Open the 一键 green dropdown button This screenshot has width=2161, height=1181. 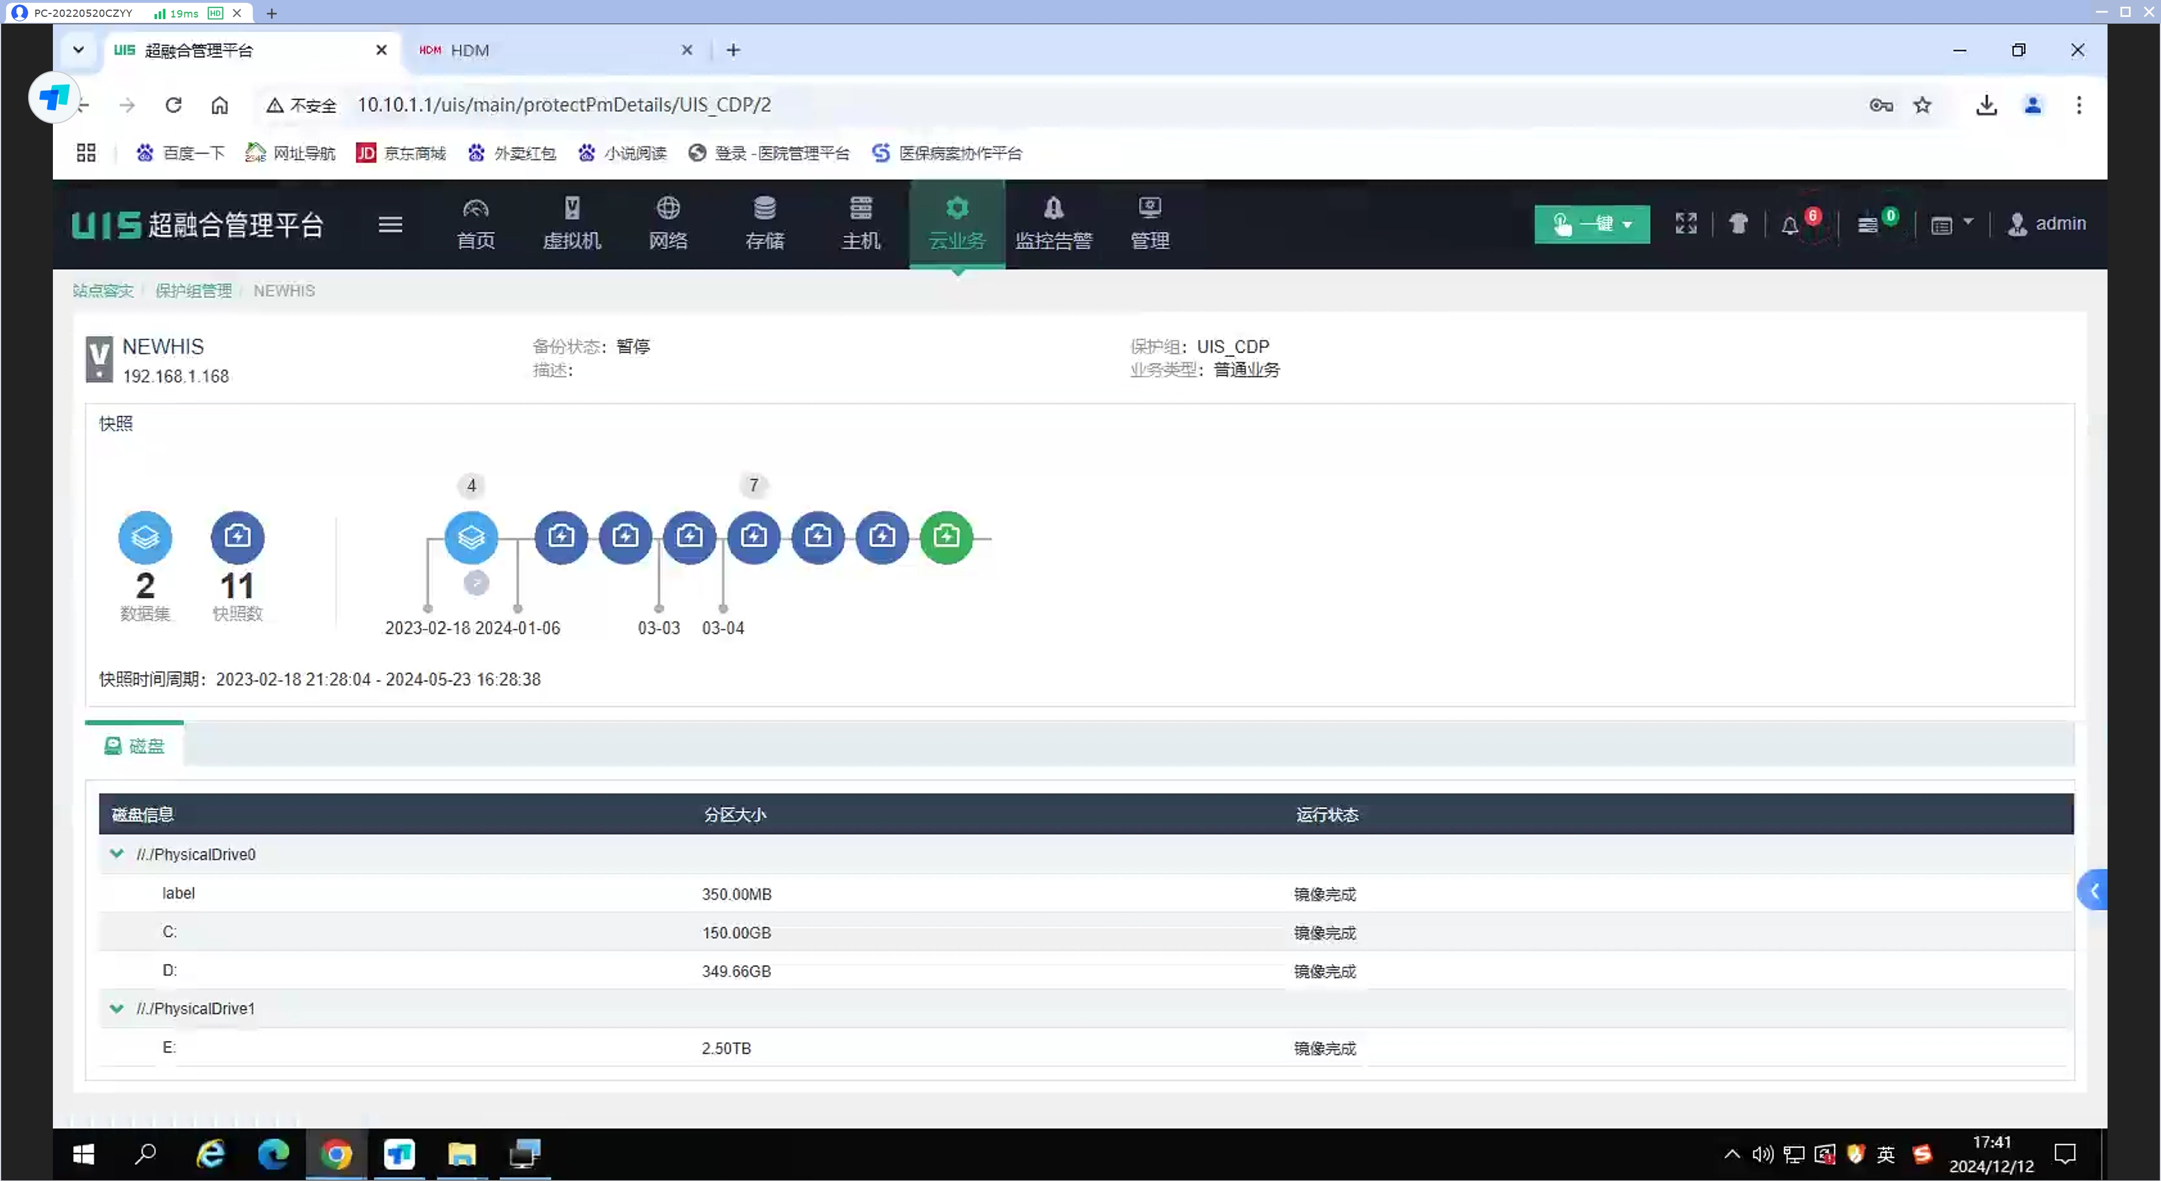tap(1591, 224)
